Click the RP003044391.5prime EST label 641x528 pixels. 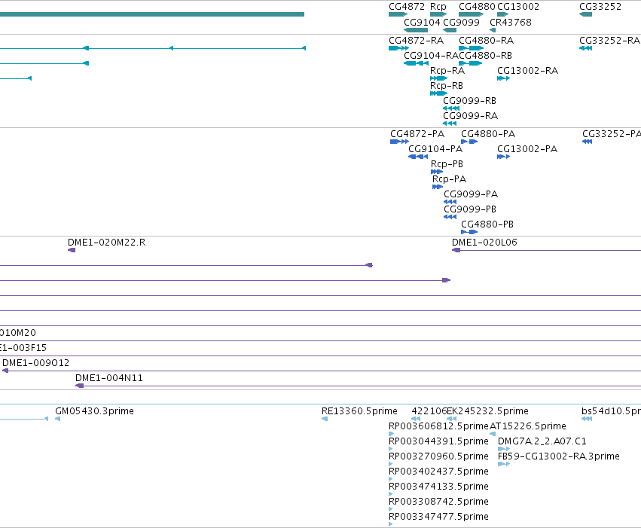(438, 442)
